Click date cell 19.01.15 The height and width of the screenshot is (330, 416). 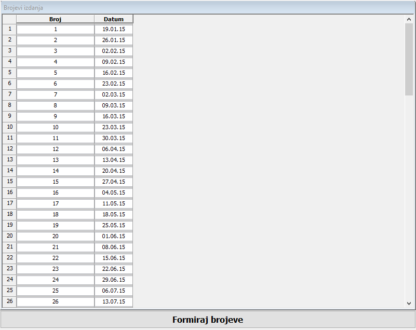click(114, 30)
